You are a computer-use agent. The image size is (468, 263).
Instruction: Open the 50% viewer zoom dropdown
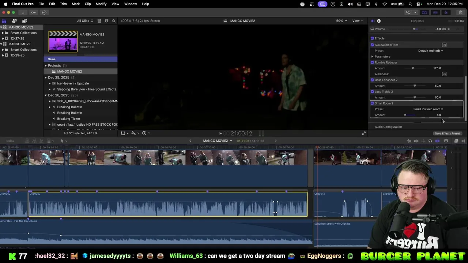coord(341,21)
